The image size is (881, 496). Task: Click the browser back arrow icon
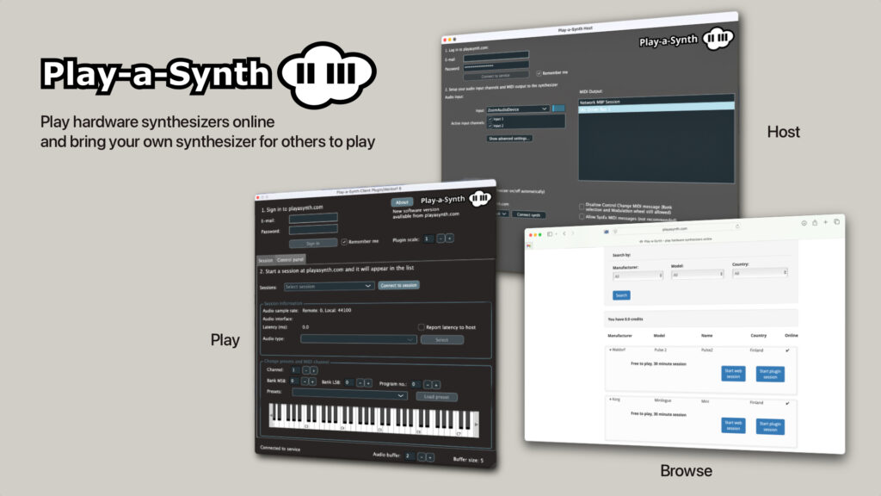[x=564, y=234]
